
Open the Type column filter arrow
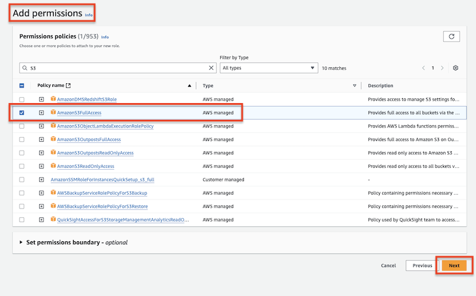tap(354, 86)
